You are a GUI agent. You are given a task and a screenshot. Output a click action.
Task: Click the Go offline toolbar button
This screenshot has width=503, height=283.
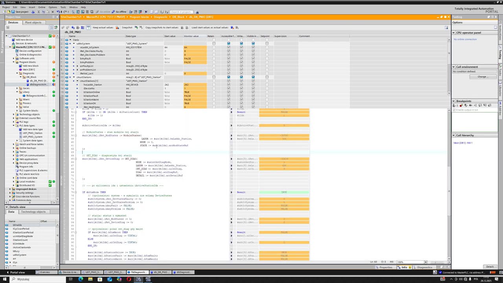pos(119,12)
